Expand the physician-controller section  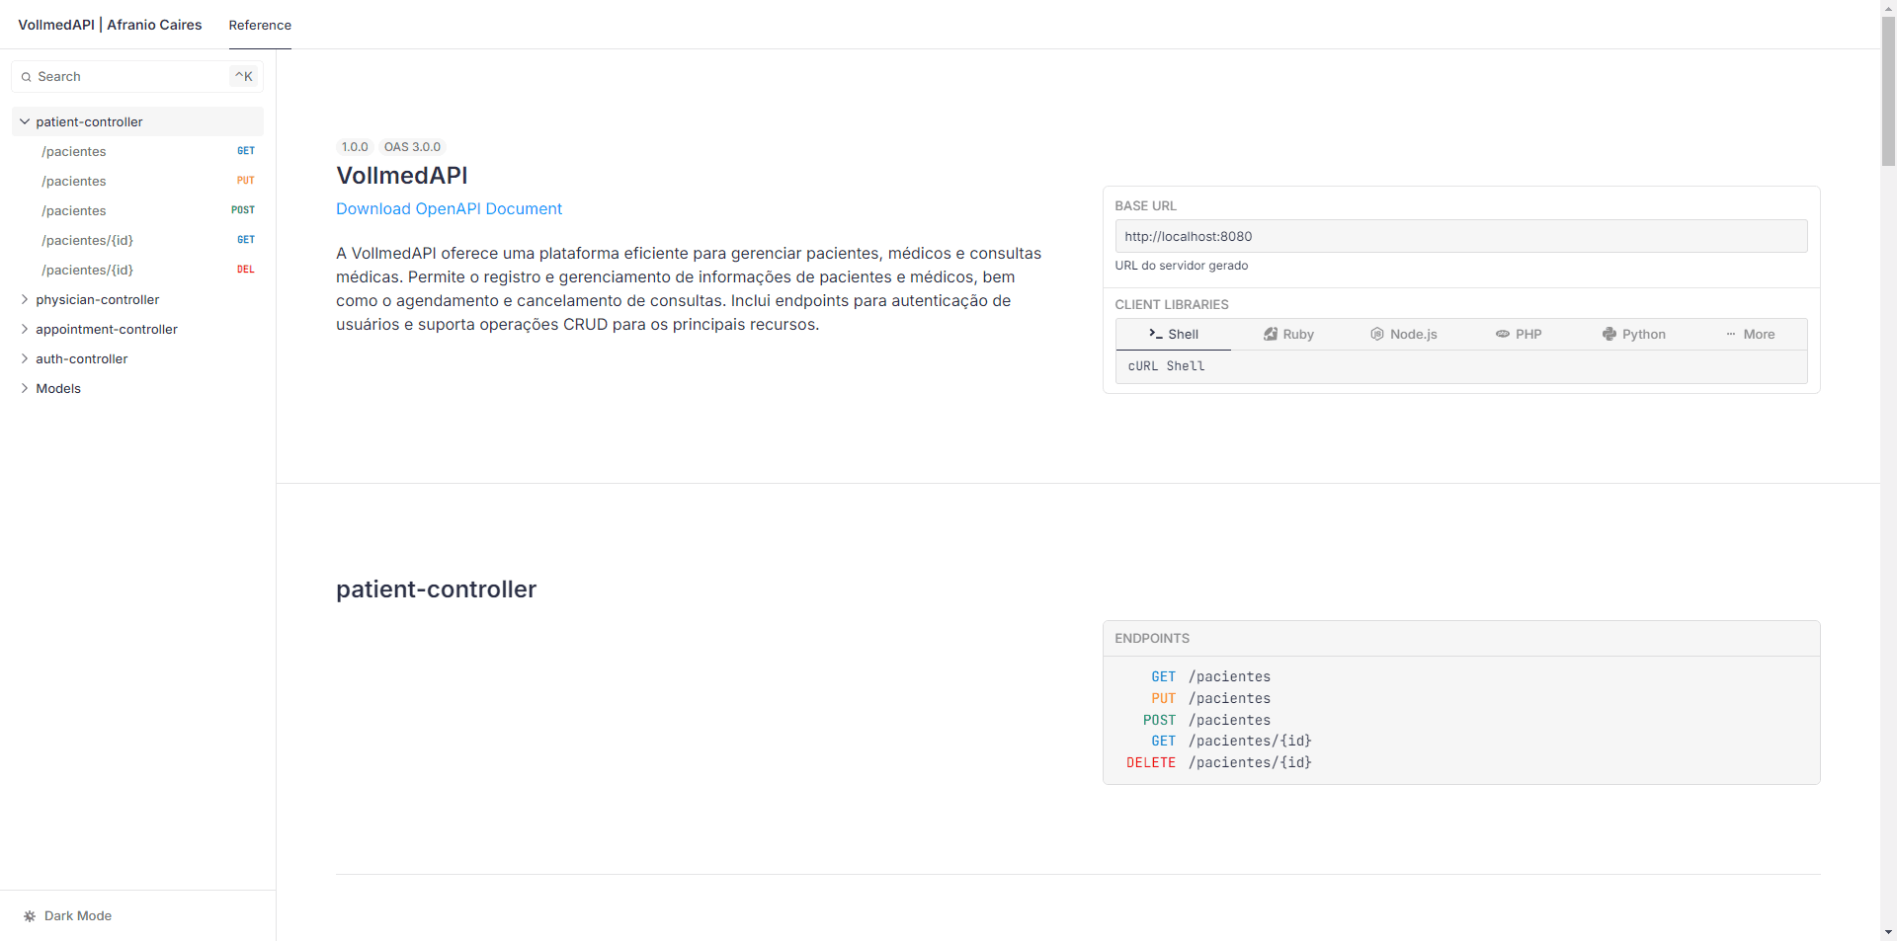tap(25, 300)
